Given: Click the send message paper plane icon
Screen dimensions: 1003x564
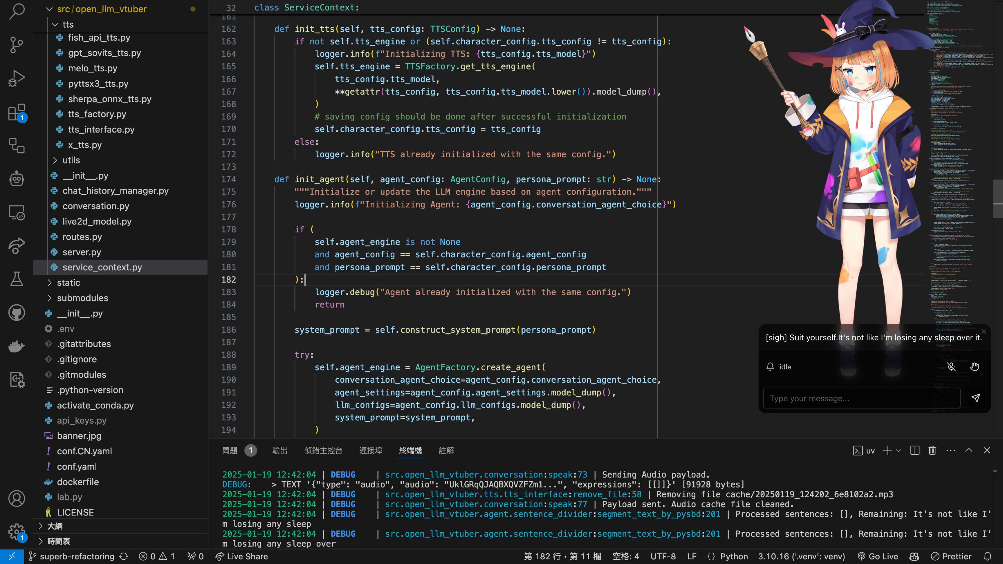Looking at the screenshot, I should tap(975, 398).
